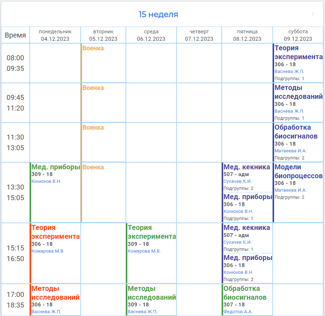Viewport: 325px width, 316px height.
Task: Open Комарова М.В. link in Monday column
Action: (48, 251)
